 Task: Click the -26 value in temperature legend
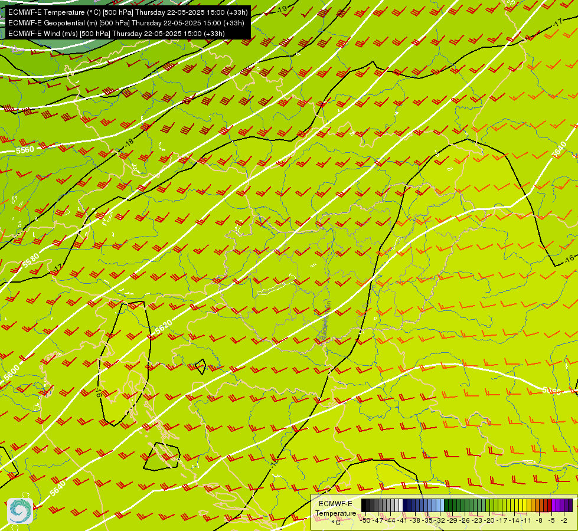[465, 520]
